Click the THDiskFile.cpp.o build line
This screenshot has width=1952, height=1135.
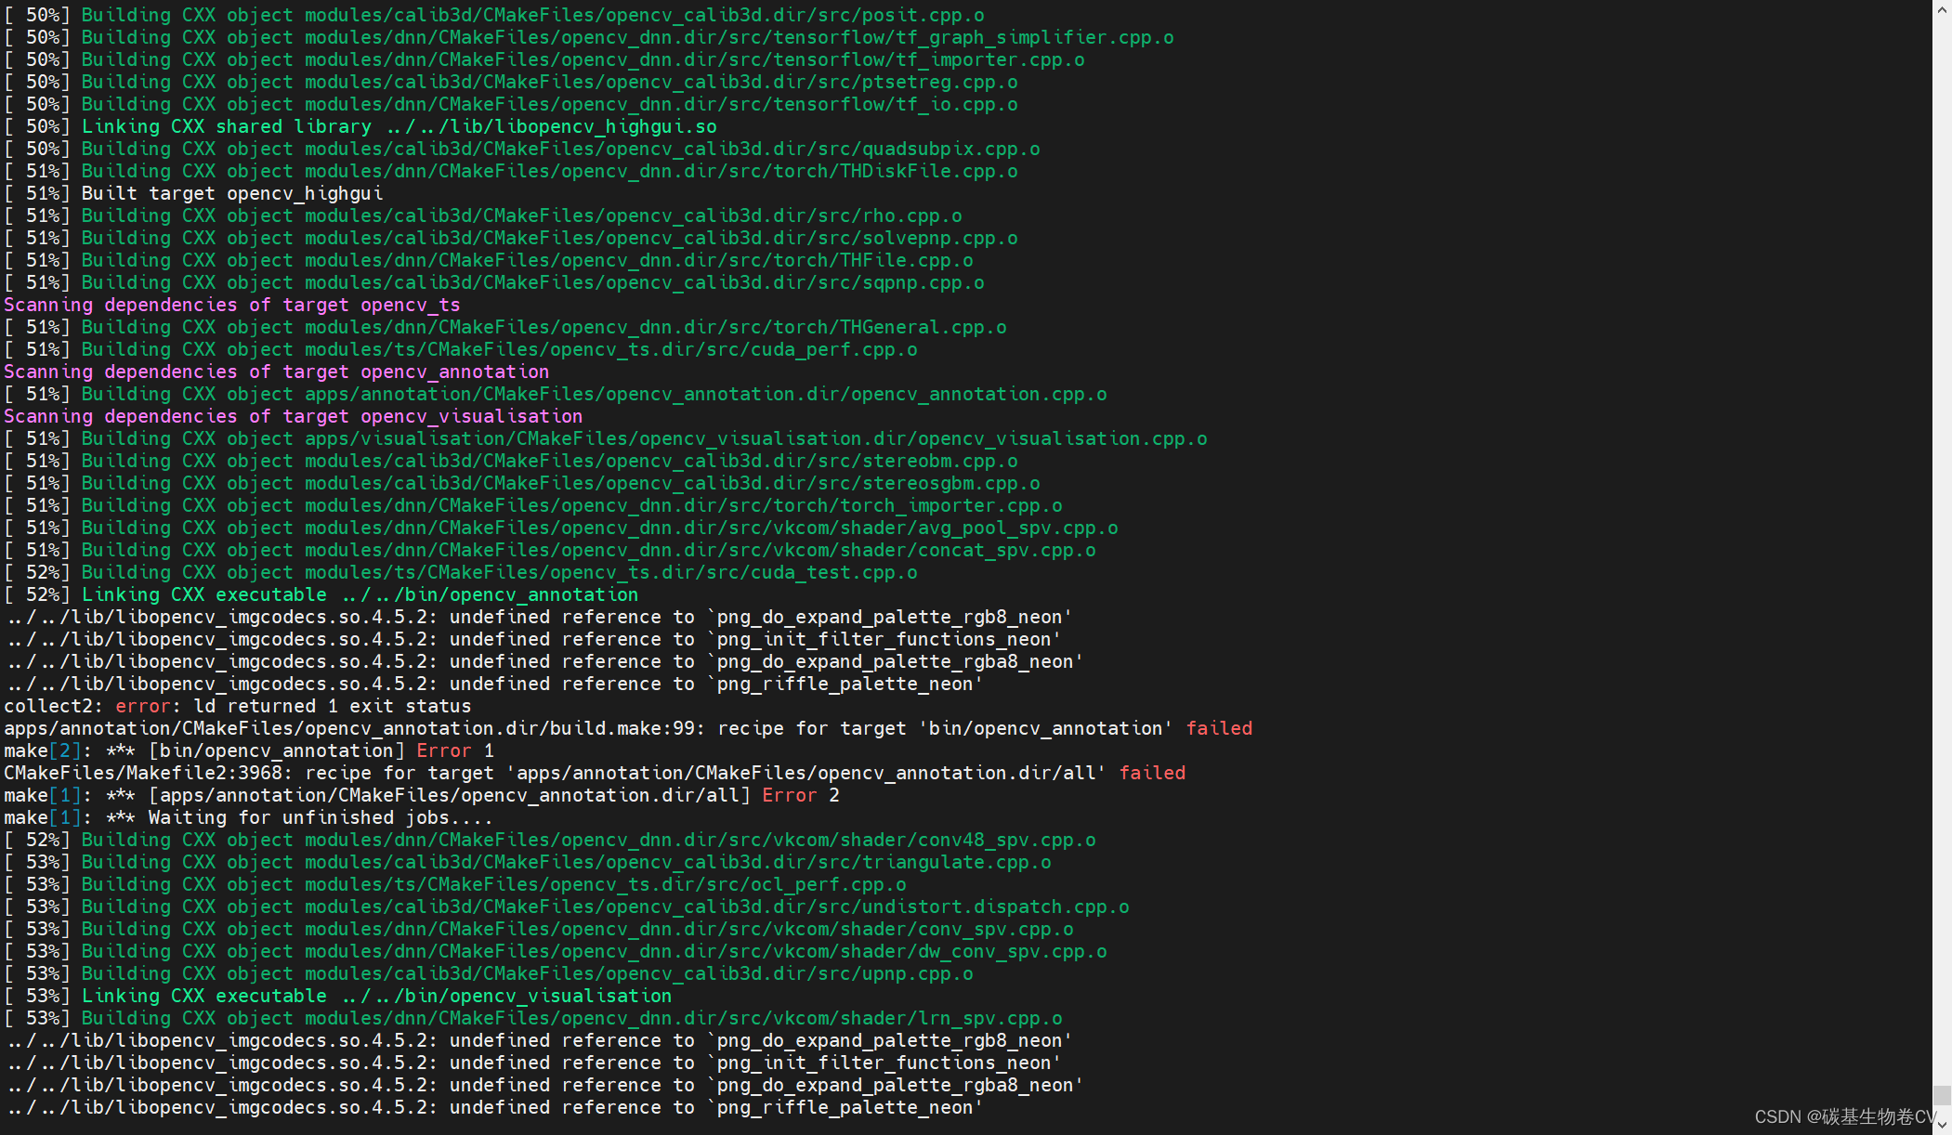(x=511, y=171)
